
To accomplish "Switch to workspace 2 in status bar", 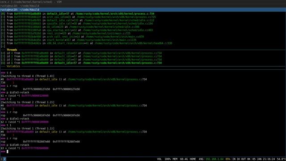I will [4, 159].
